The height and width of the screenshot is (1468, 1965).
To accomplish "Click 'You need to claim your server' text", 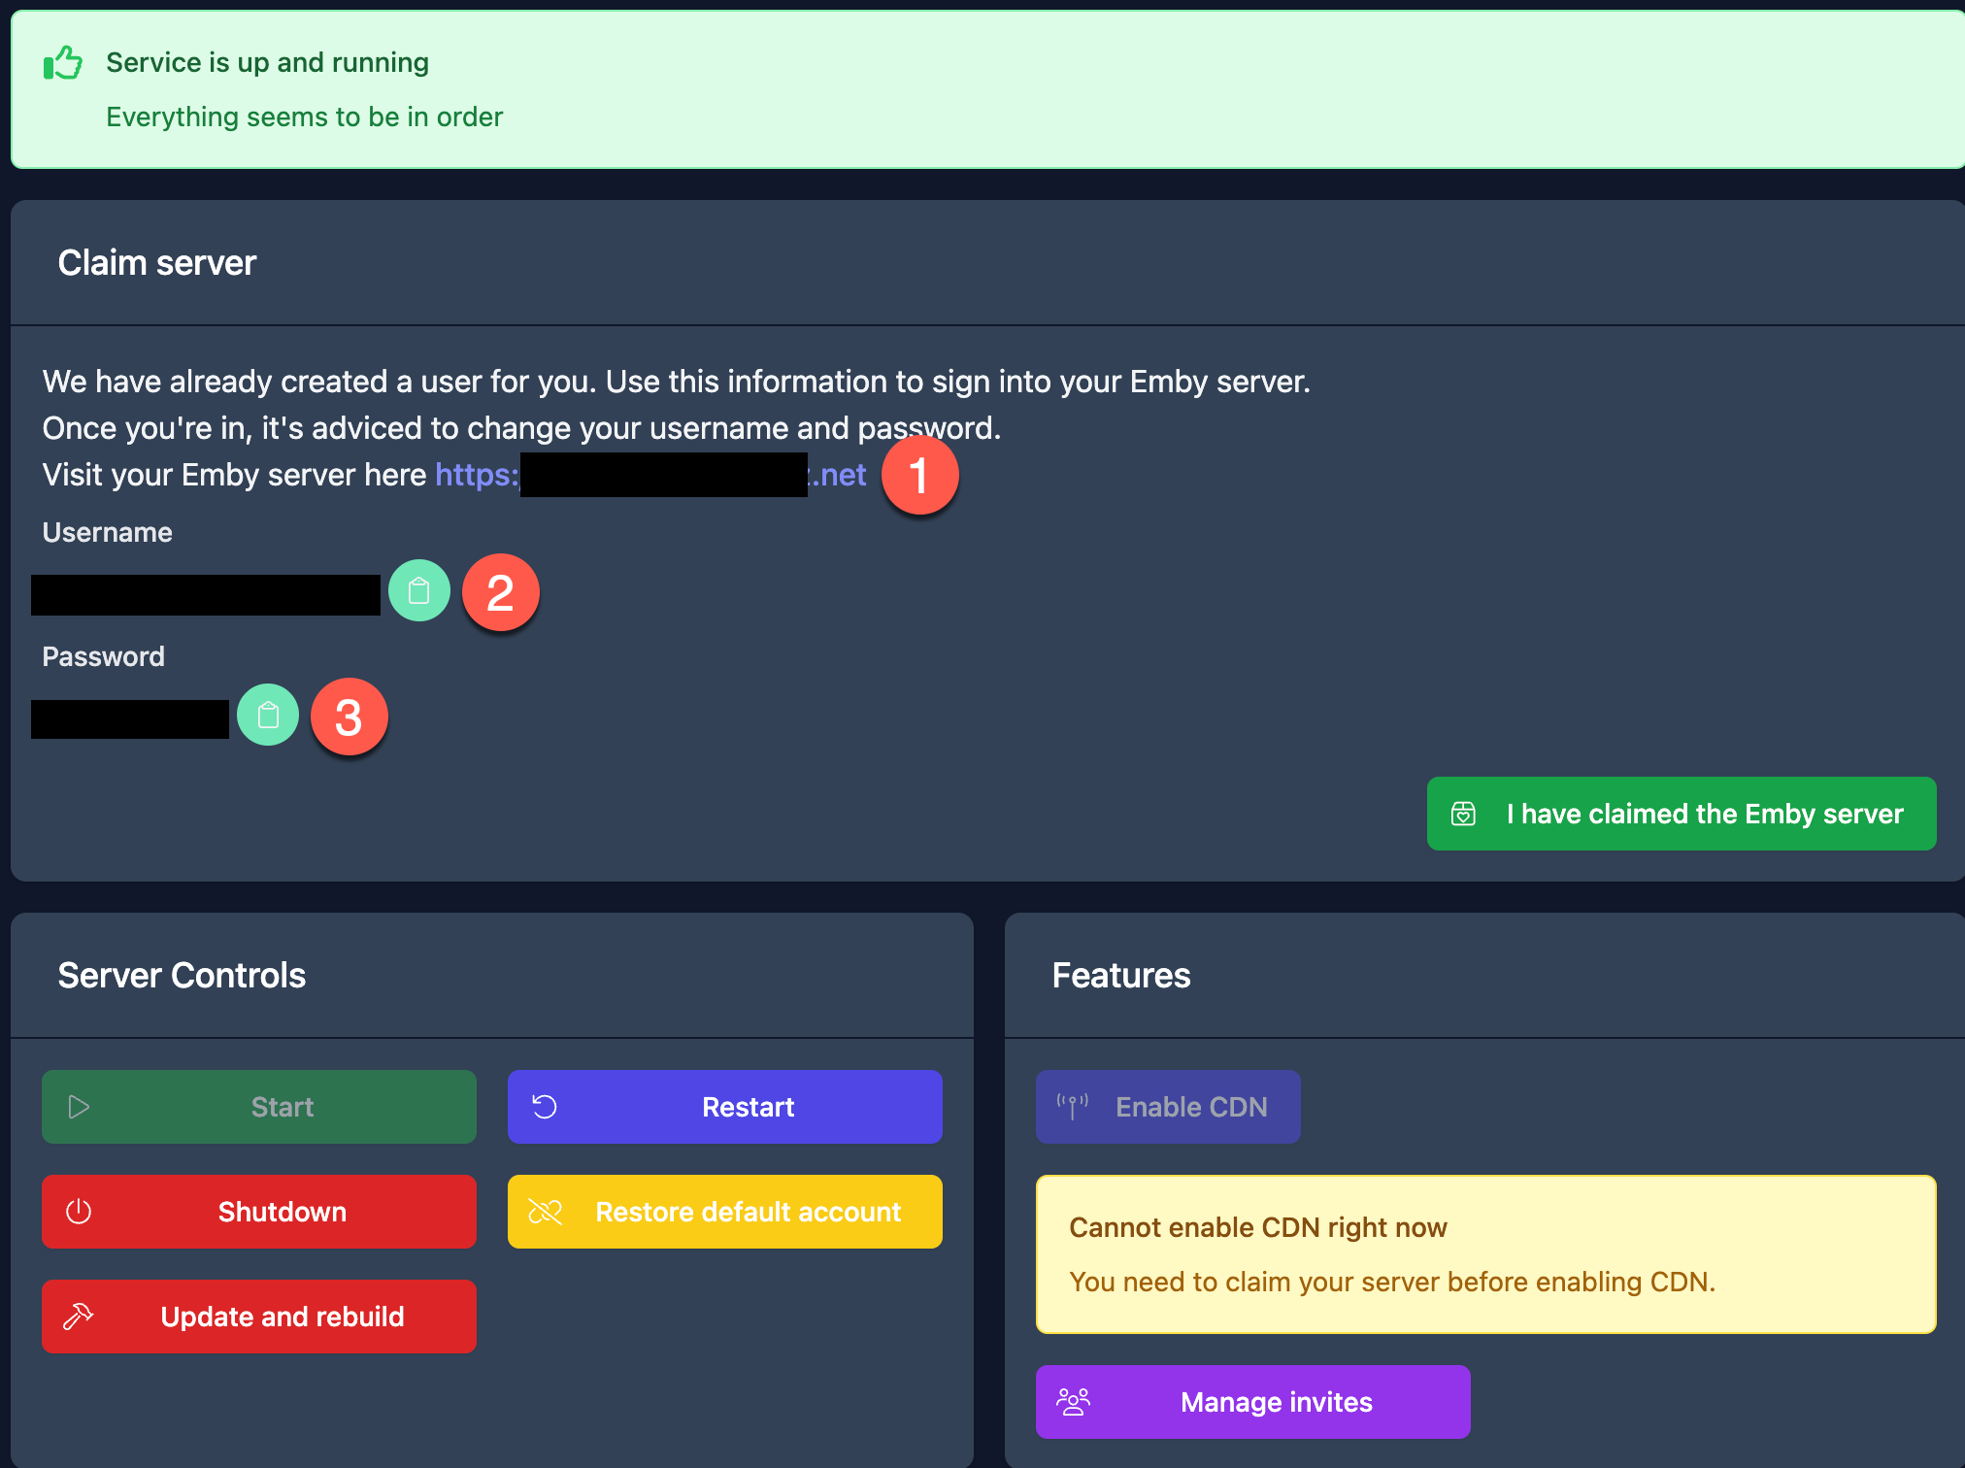I will [1392, 1282].
